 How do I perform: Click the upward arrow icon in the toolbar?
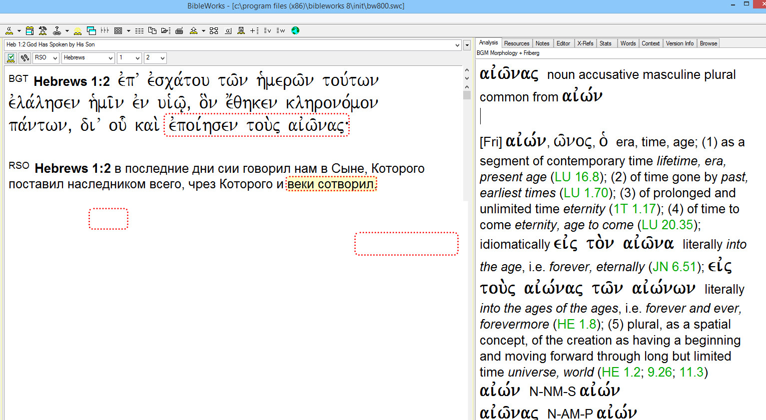(193, 30)
